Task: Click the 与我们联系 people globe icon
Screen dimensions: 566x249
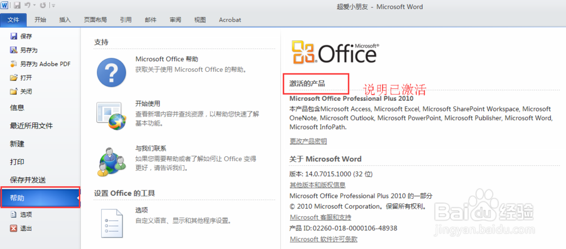Action: (111, 161)
